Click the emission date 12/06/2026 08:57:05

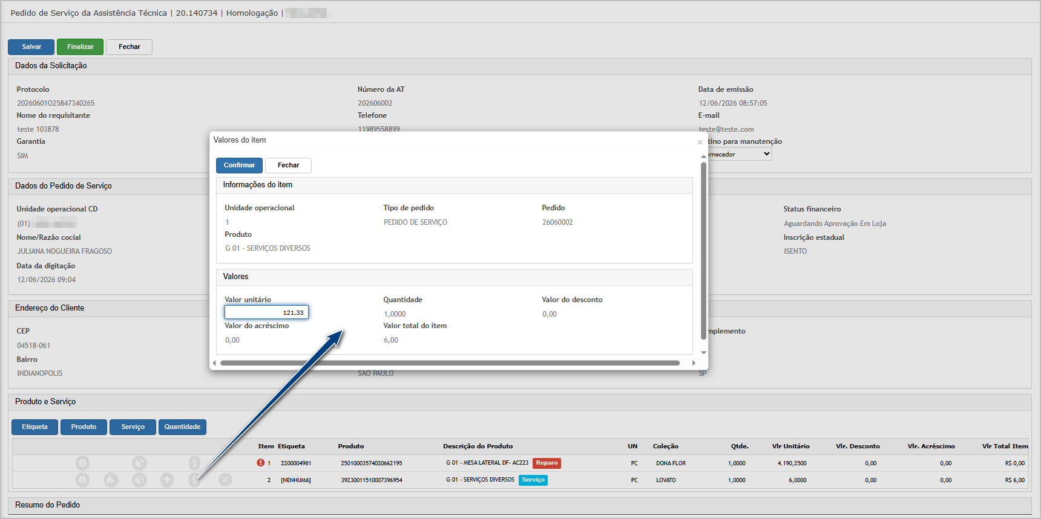click(733, 103)
